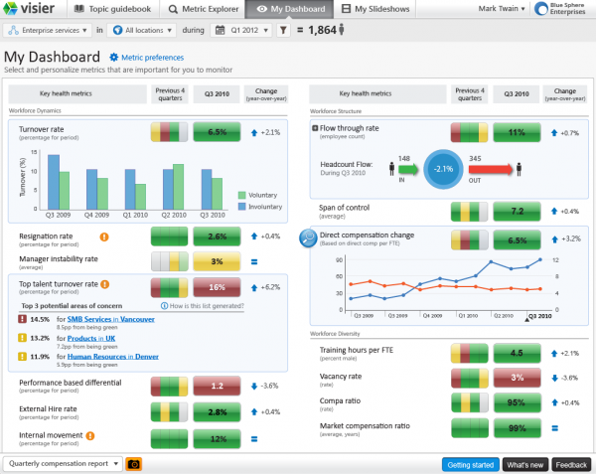Click the Feedback button

(571, 465)
